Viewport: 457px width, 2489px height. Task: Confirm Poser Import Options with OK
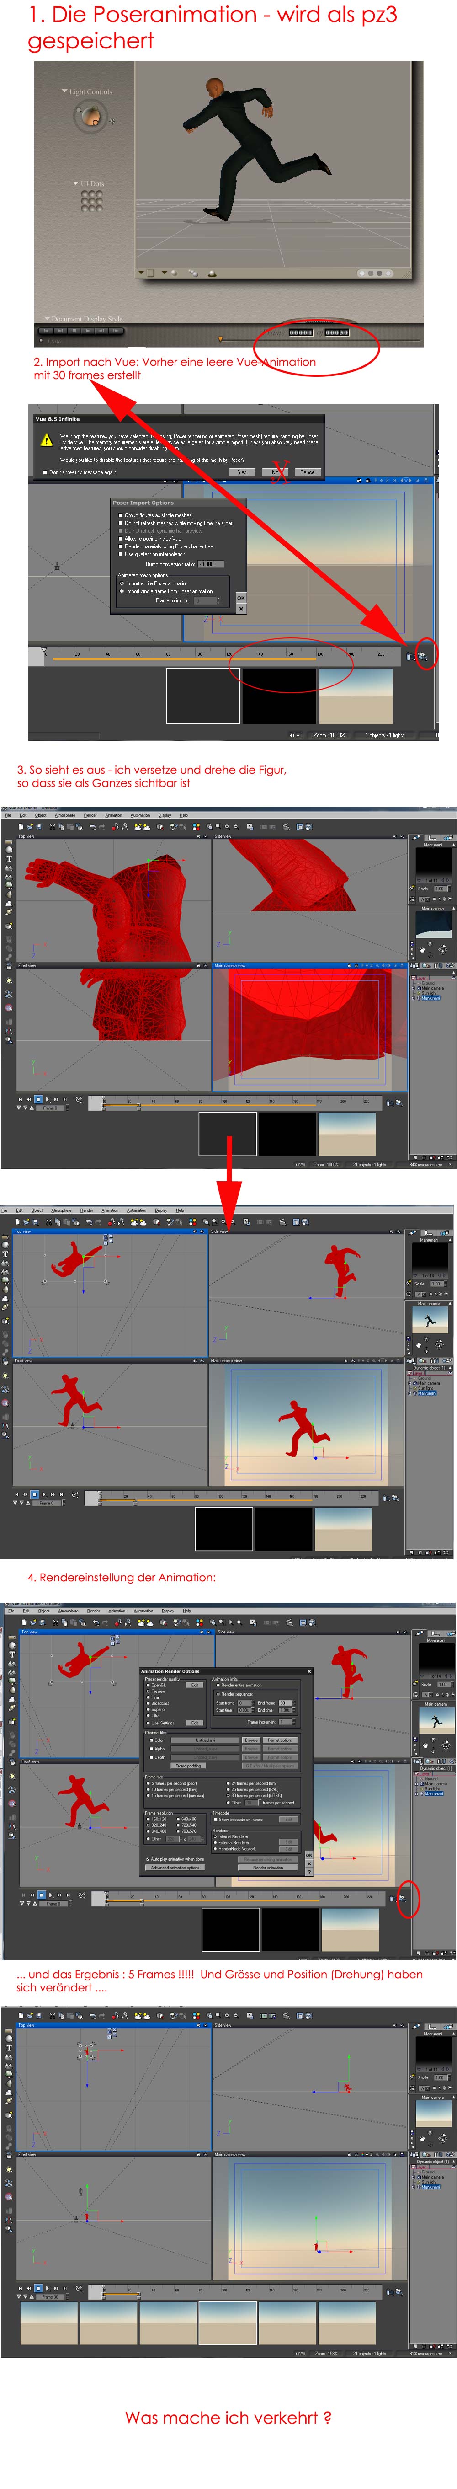point(242,598)
